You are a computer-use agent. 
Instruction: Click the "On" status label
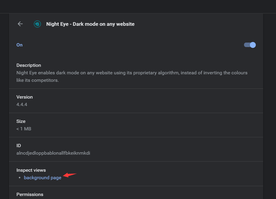click(19, 45)
